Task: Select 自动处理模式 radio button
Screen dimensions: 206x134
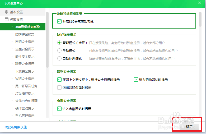Action: [59, 58]
